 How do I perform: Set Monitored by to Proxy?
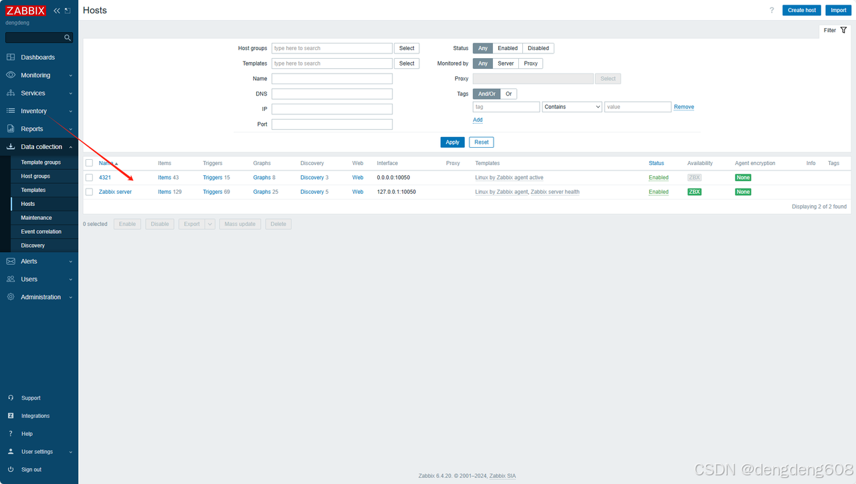531,64
